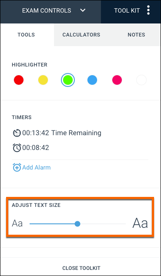Image resolution: width=161 pixels, height=276 pixels.
Task: Click the text size slider handle
Action: click(x=77, y=224)
